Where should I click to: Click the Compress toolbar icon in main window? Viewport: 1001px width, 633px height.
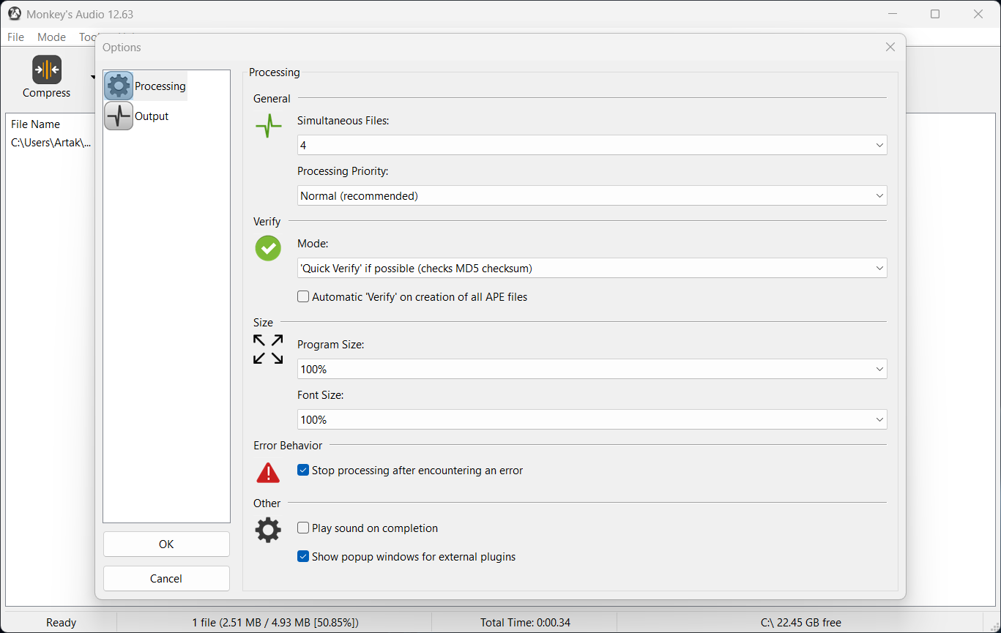47,70
